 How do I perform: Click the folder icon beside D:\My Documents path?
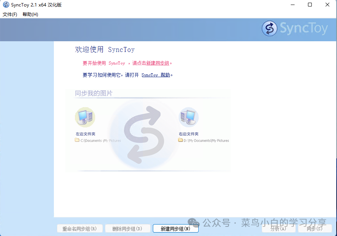click(x=180, y=140)
